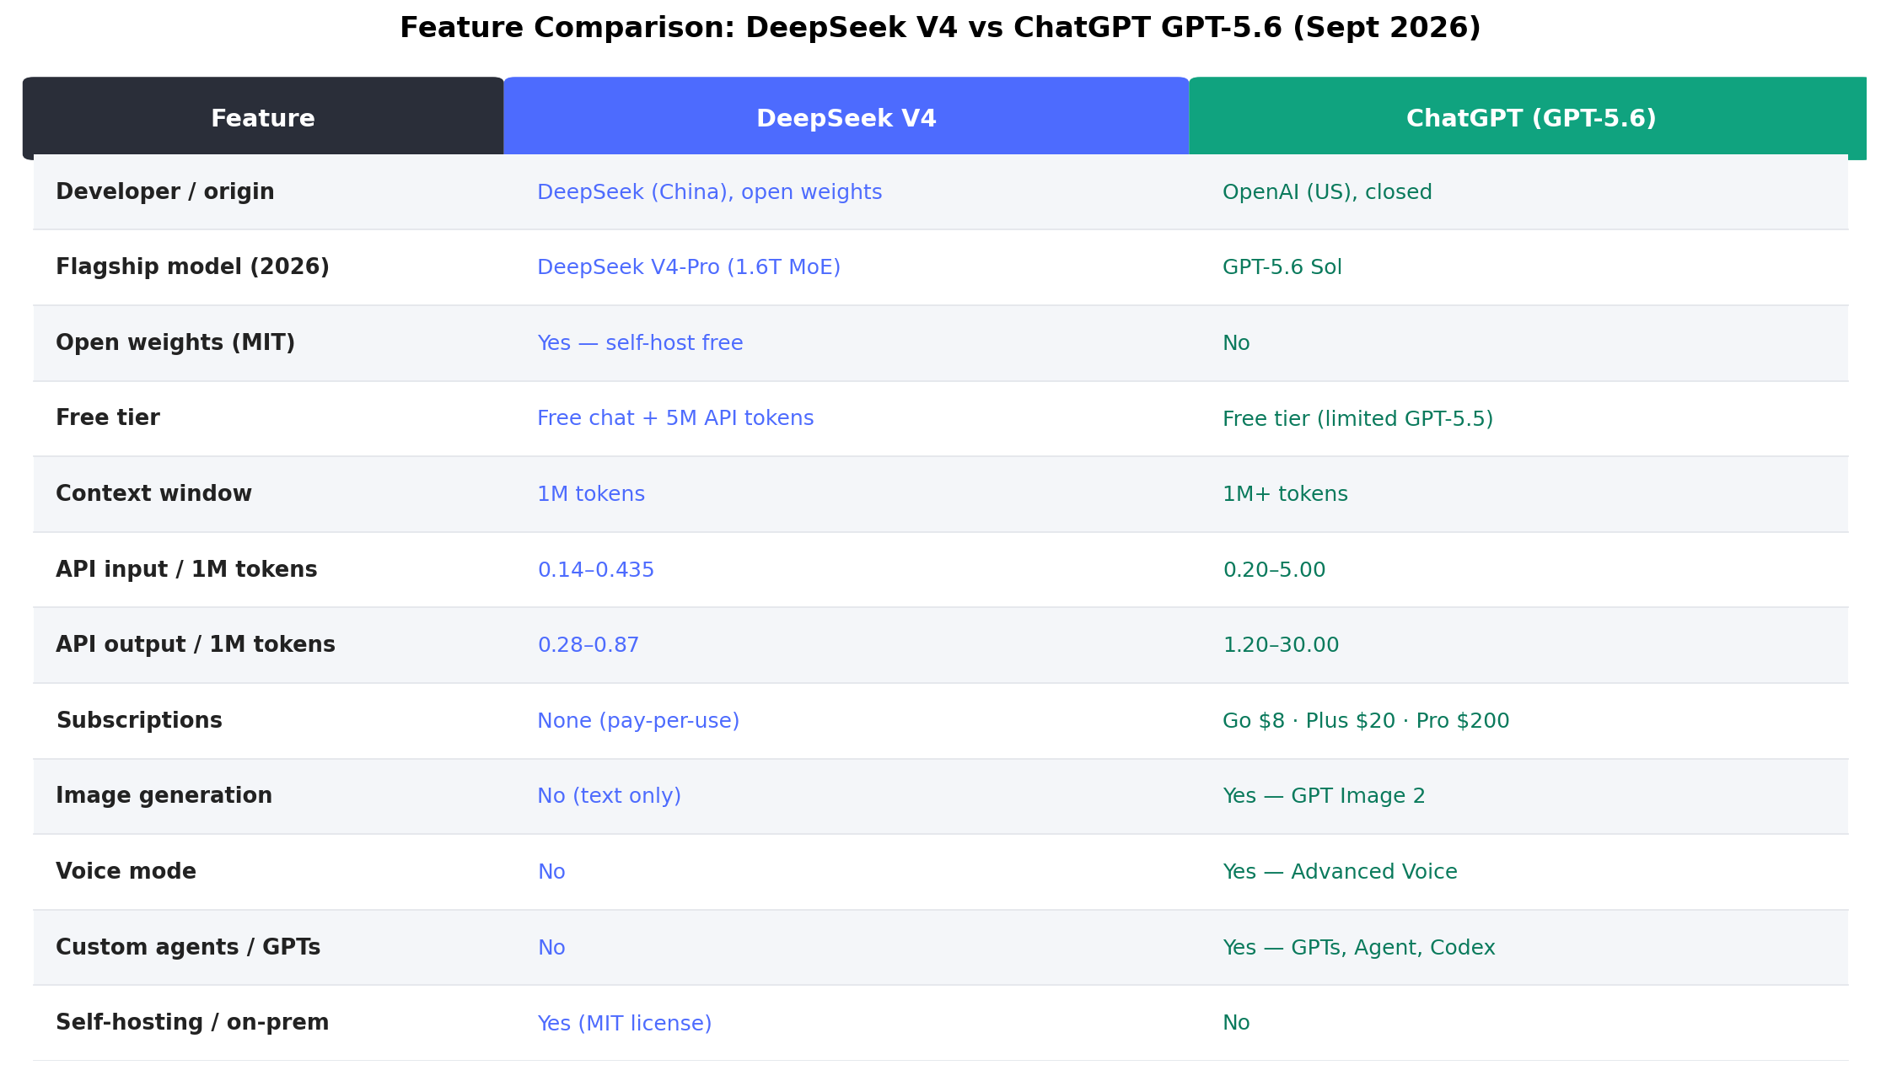Select 'Go $8 · Plus $20 · Pro $200' cell

1366,721
